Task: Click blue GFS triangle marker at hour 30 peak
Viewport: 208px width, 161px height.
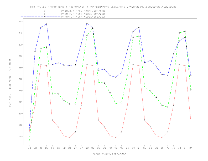Action: 87,23
